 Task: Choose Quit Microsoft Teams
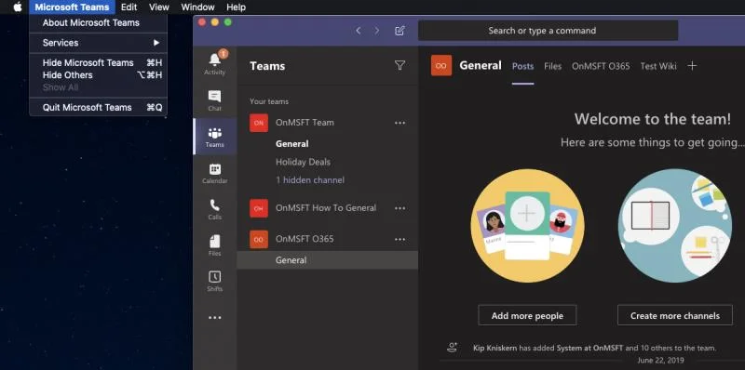[x=99, y=108]
